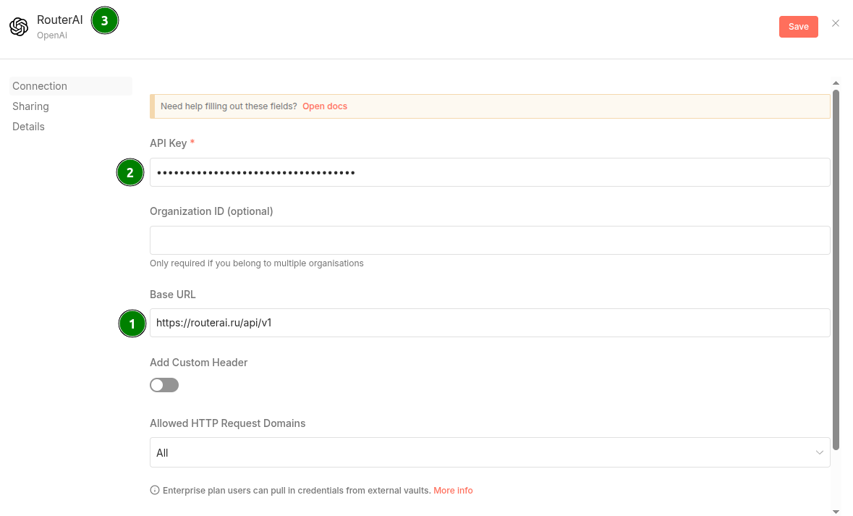The width and height of the screenshot is (853, 516).
Task: Expand the Allowed HTTP Request Domains dropdown
Action: click(489, 452)
